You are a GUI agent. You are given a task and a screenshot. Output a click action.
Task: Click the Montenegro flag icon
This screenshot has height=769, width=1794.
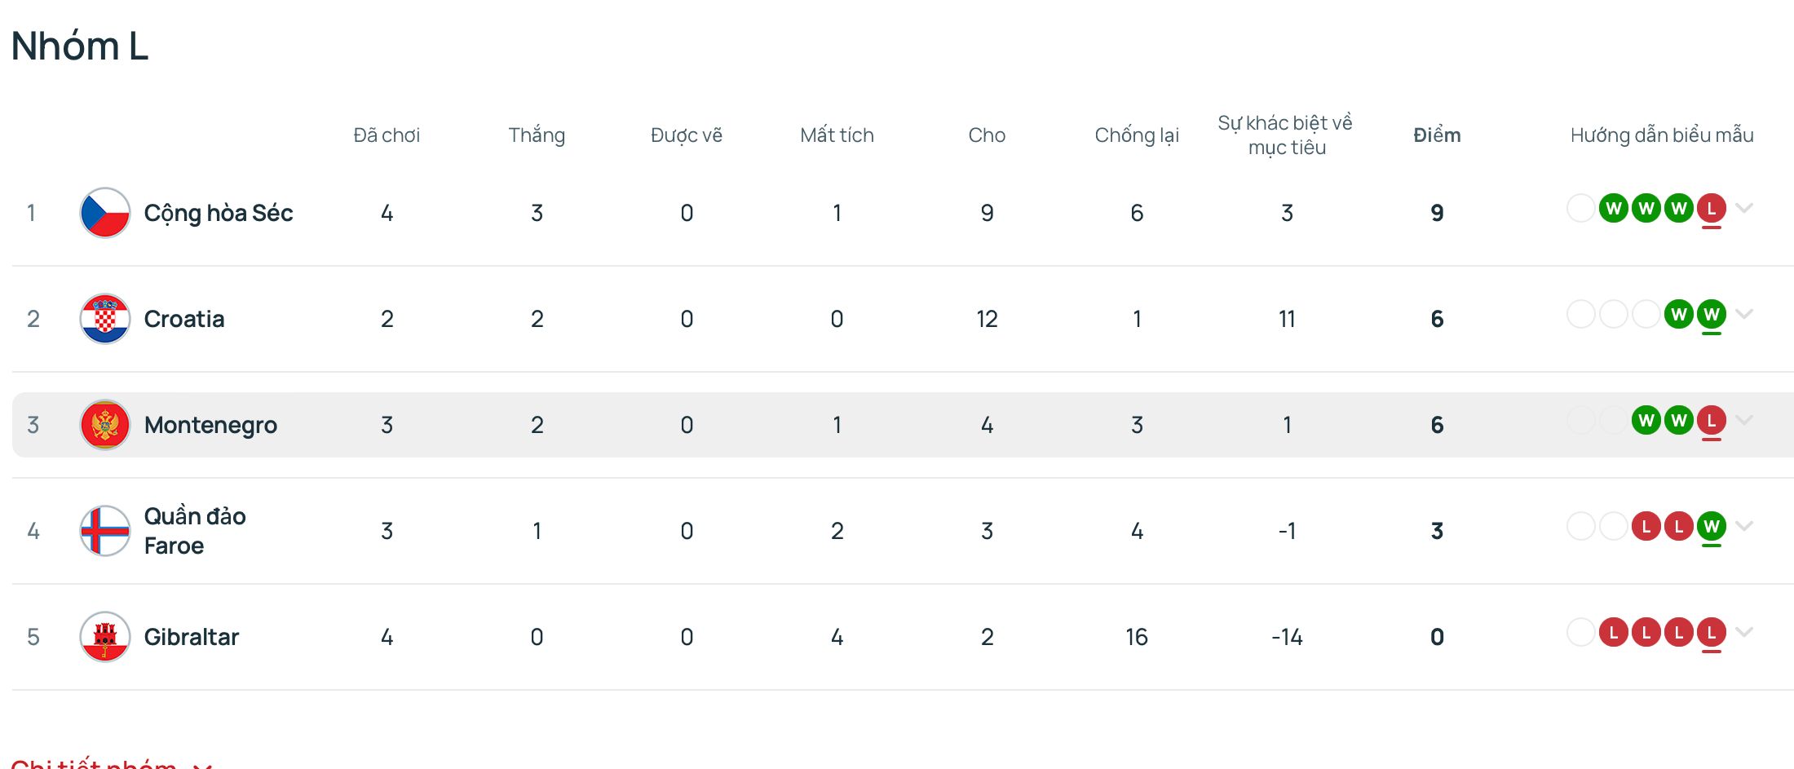(x=105, y=425)
